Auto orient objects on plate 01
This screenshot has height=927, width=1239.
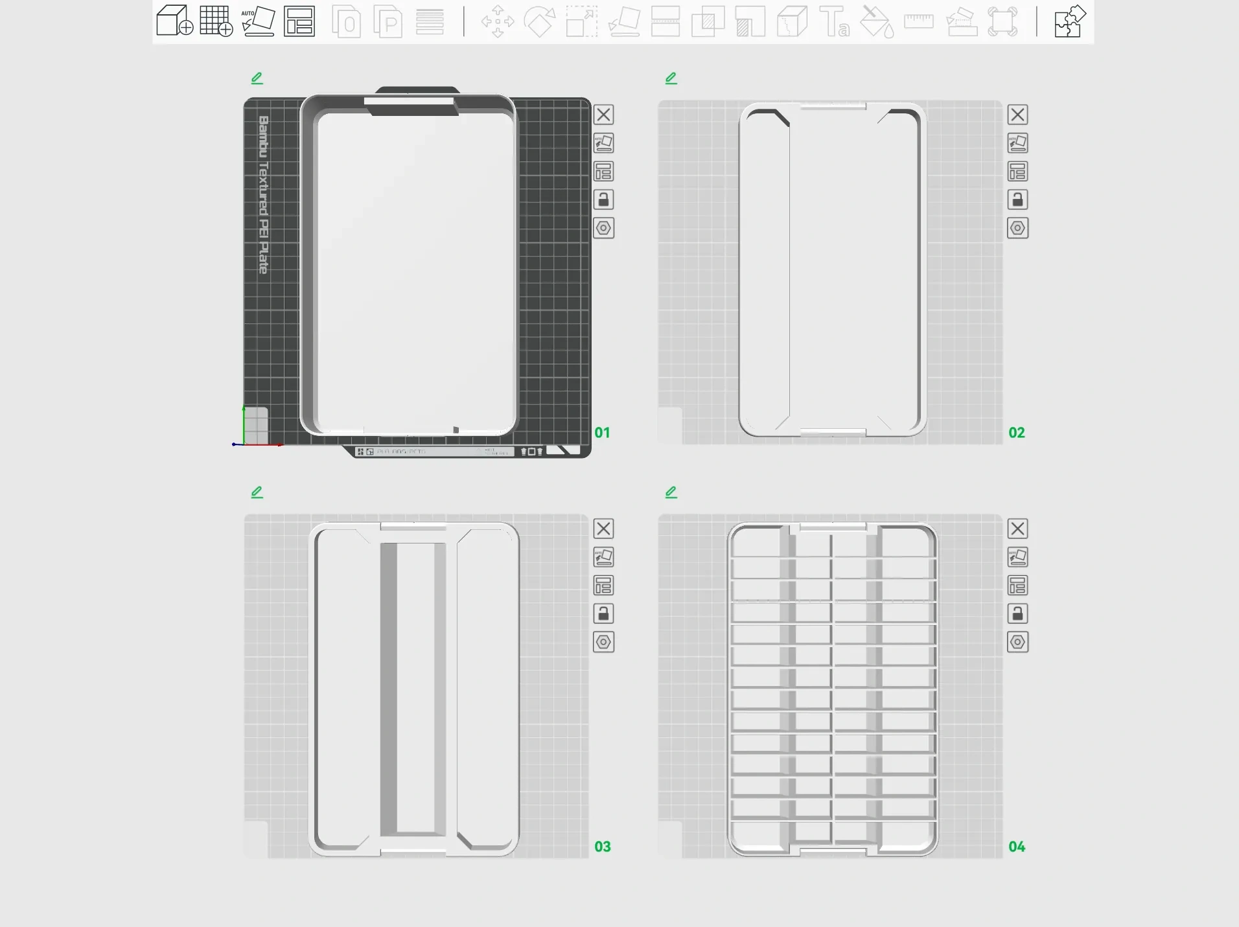click(x=603, y=143)
